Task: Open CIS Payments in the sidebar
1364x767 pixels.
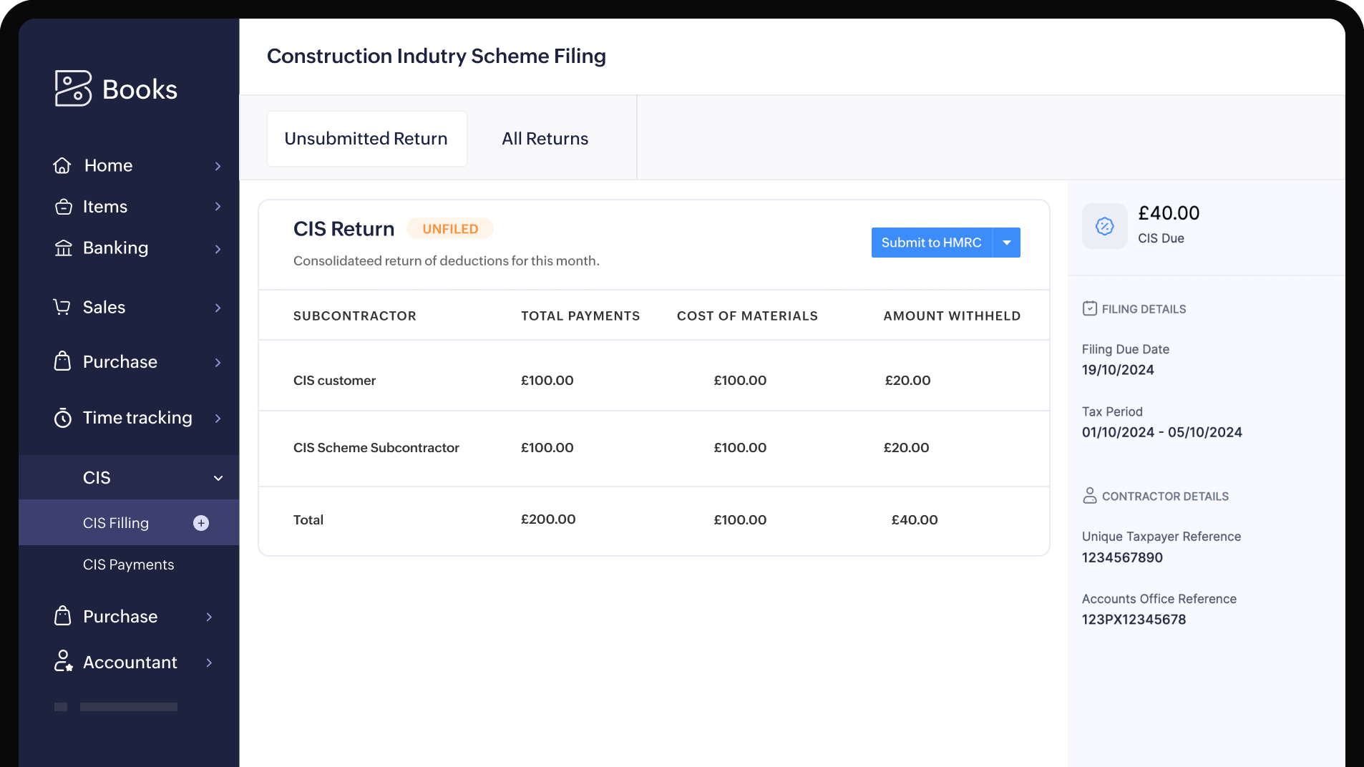Action: pyautogui.click(x=129, y=565)
